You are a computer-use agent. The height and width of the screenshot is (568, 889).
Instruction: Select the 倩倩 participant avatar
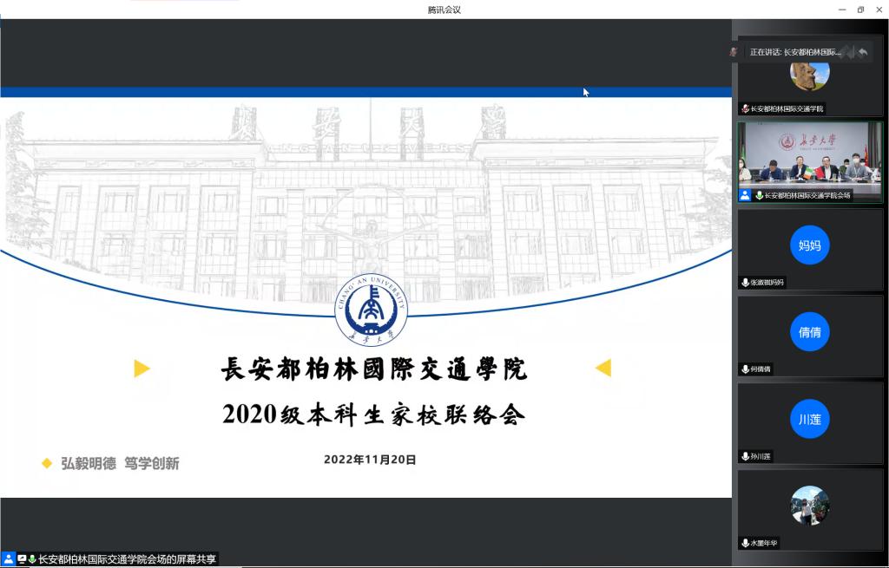809,332
